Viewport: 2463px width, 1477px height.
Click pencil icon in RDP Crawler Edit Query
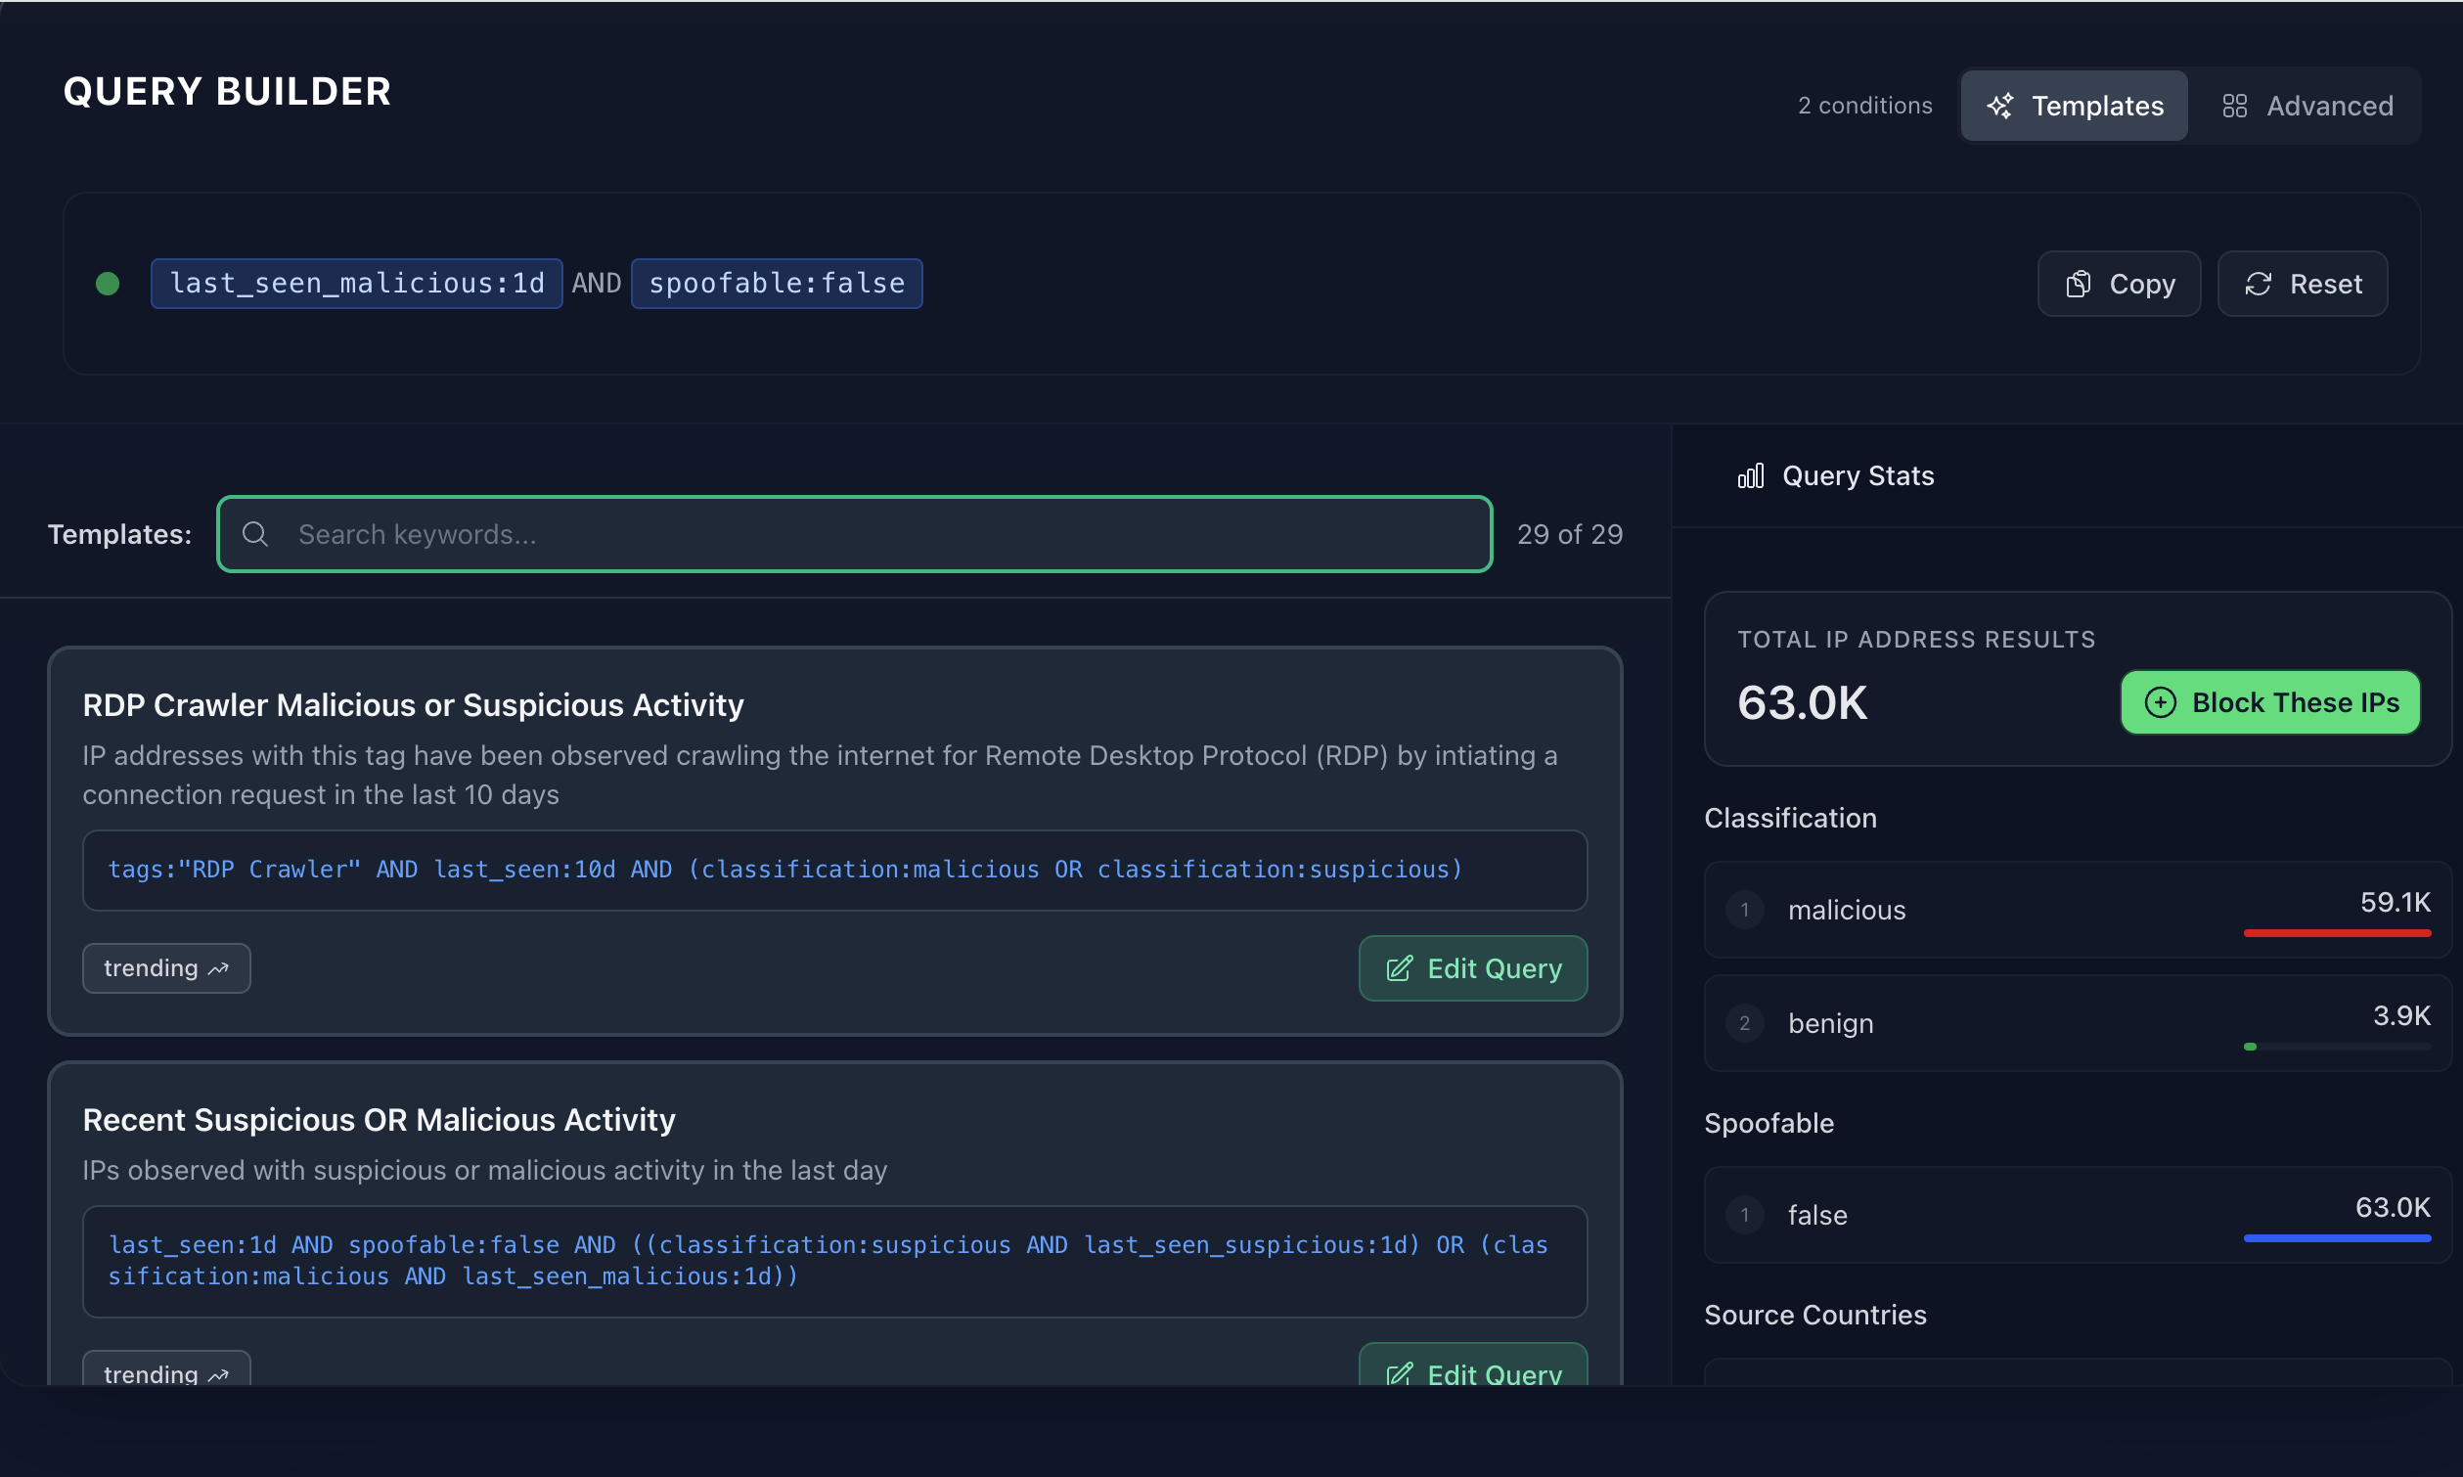1399,968
